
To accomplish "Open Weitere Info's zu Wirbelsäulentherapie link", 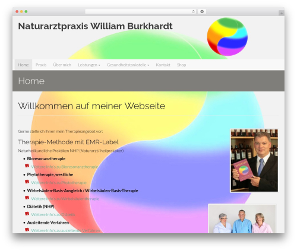I will click(x=65, y=199).
